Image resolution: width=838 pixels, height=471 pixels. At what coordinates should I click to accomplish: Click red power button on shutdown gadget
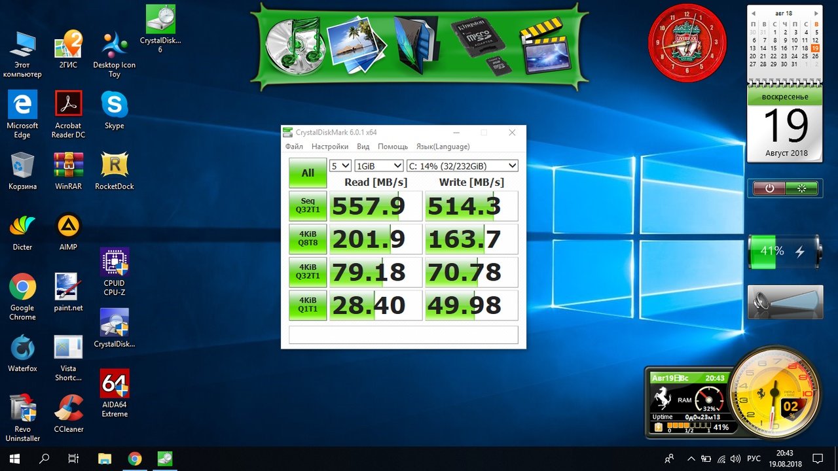(x=769, y=188)
